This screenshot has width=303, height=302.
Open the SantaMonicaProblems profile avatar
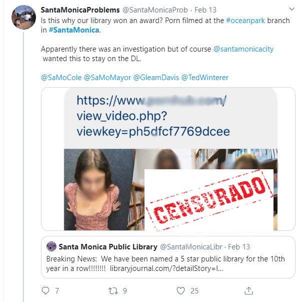(x=23, y=17)
